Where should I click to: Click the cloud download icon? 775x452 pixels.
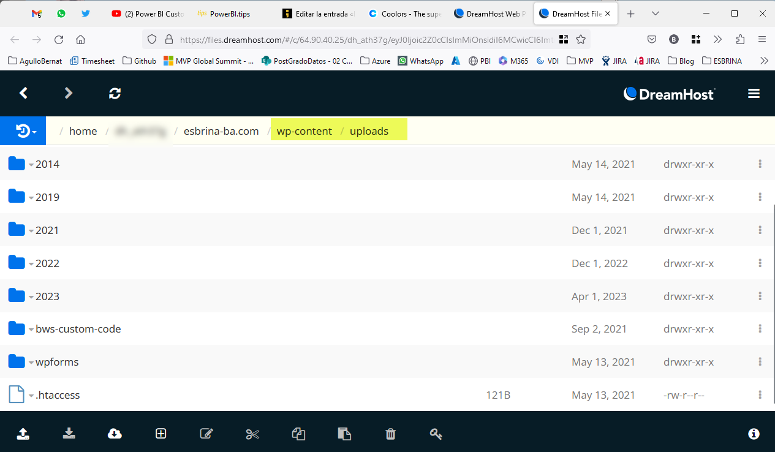pos(115,434)
